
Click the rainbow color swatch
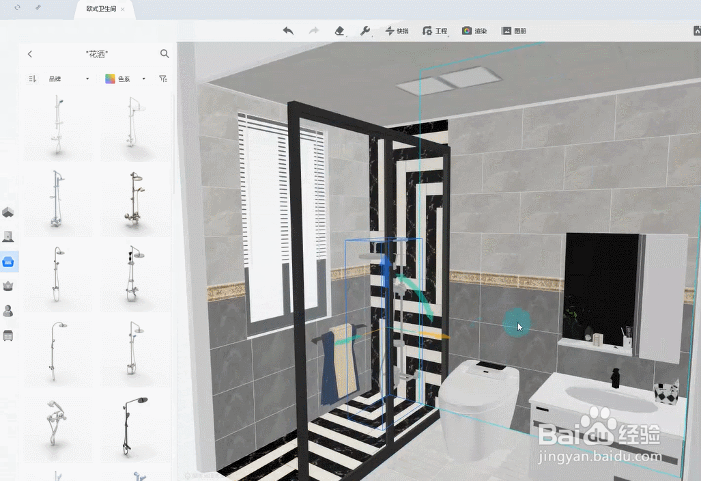(110, 79)
